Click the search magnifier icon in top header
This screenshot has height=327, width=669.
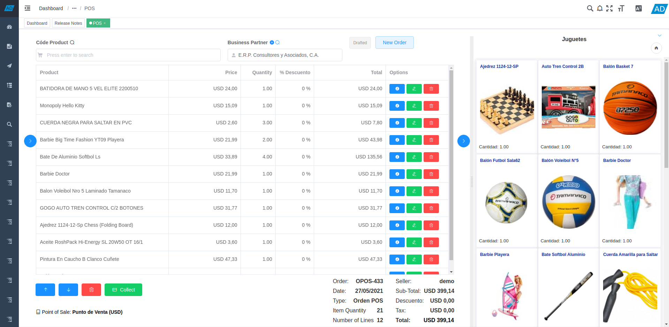point(590,8)
